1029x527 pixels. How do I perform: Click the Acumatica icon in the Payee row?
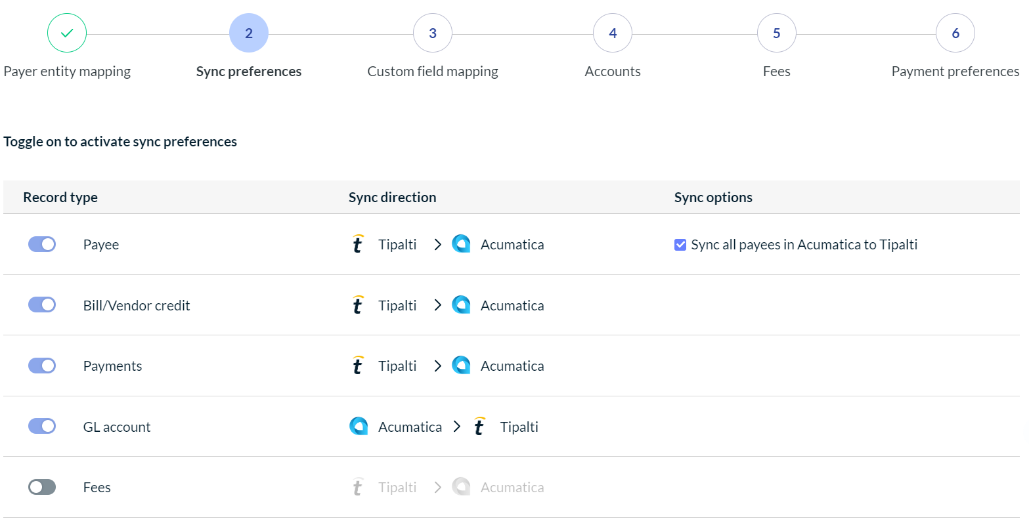(x=462, y=243)
